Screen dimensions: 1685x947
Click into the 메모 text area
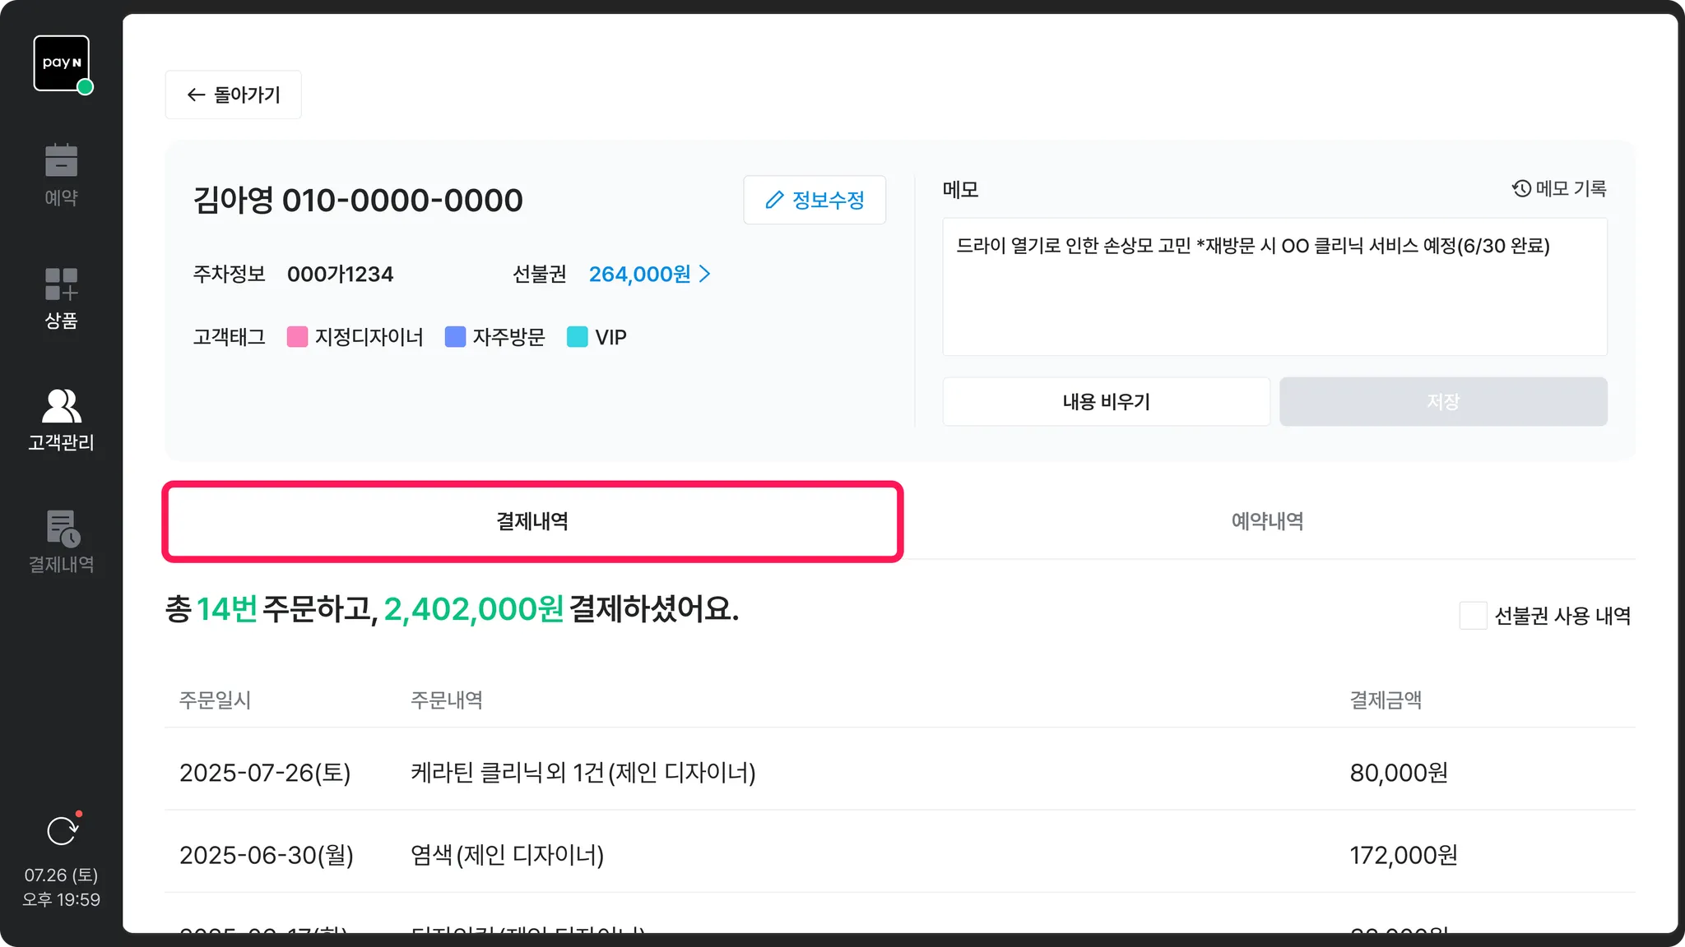1274,296
